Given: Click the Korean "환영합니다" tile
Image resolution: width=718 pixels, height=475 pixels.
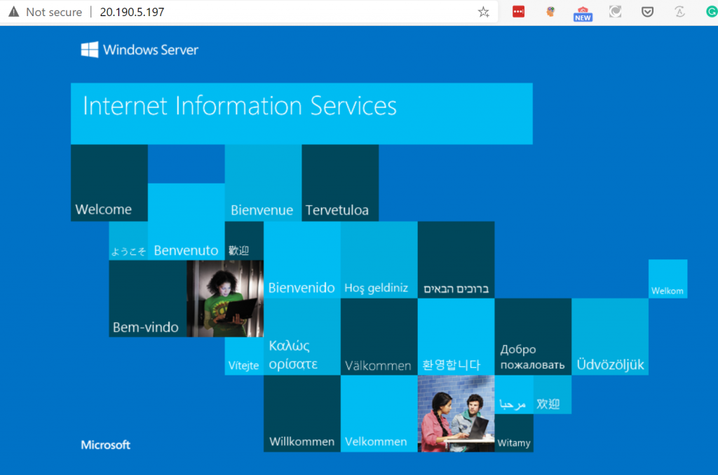Looking at the screenshot, I should click(x=456, y=337).
